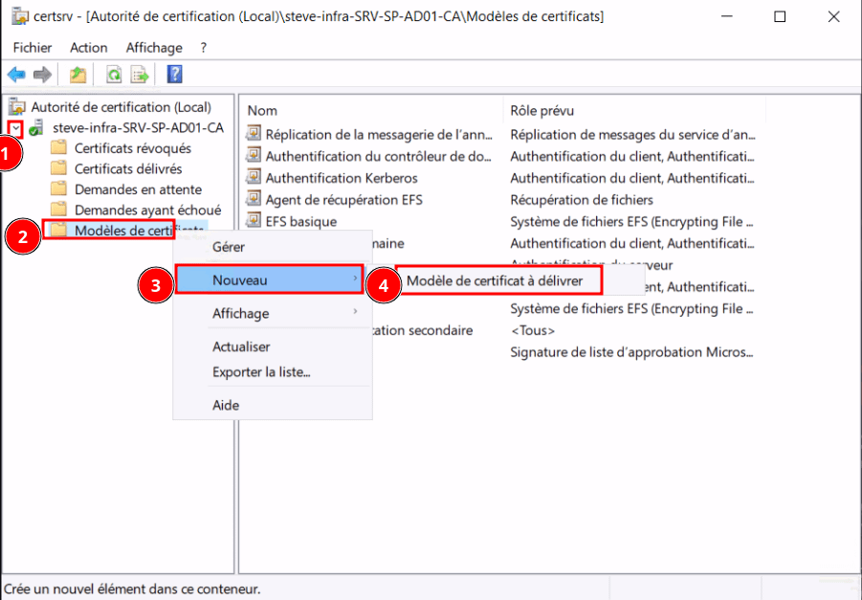Click the Refresh toolbar icon
The image size is (862, 600).
pyautogui.click(x=114, y=75)
